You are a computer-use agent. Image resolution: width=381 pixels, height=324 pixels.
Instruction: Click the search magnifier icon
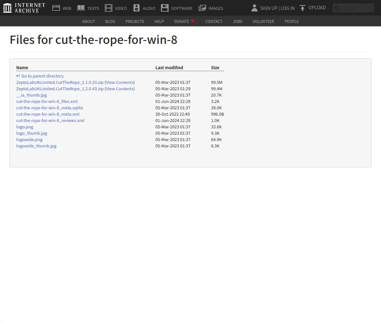(337, 8)
